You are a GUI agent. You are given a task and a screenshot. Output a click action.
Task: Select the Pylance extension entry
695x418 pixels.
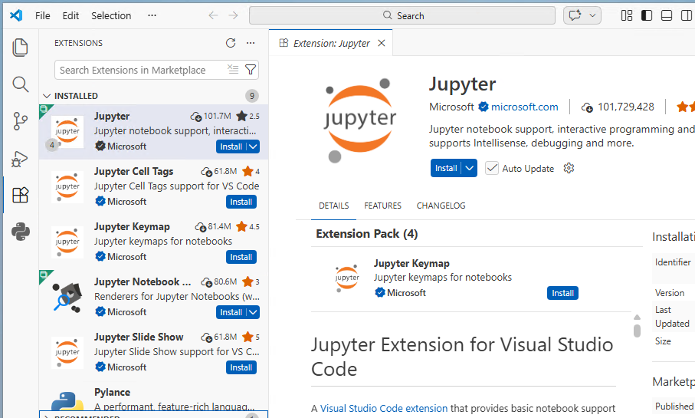(153, 399)
